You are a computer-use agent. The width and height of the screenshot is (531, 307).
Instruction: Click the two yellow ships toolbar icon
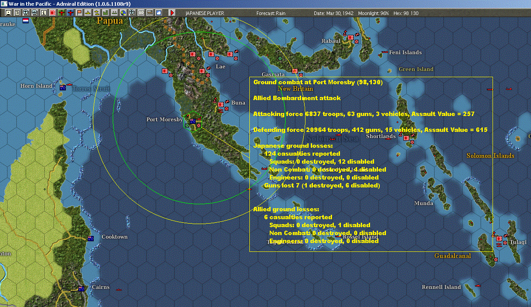click(97, 13)
